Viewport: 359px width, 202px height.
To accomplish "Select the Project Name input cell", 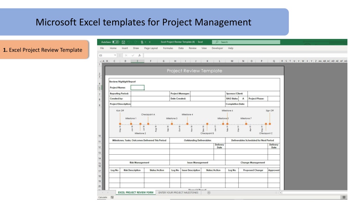I will click(137, 87).
